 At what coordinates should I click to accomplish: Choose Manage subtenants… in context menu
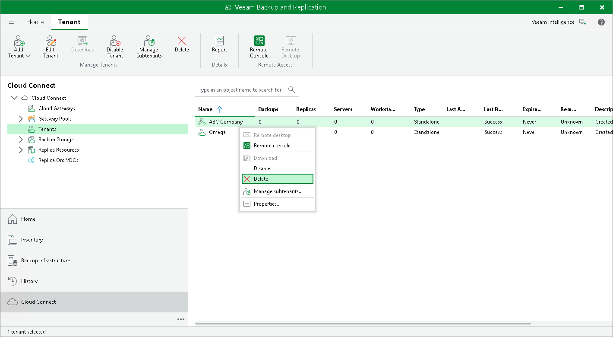coord(278,191)
